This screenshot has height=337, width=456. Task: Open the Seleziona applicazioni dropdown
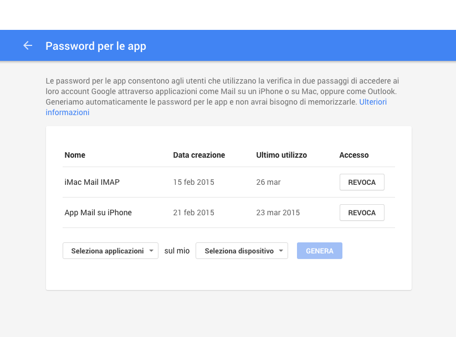110,251
